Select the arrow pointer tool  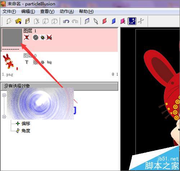[96, 21]
